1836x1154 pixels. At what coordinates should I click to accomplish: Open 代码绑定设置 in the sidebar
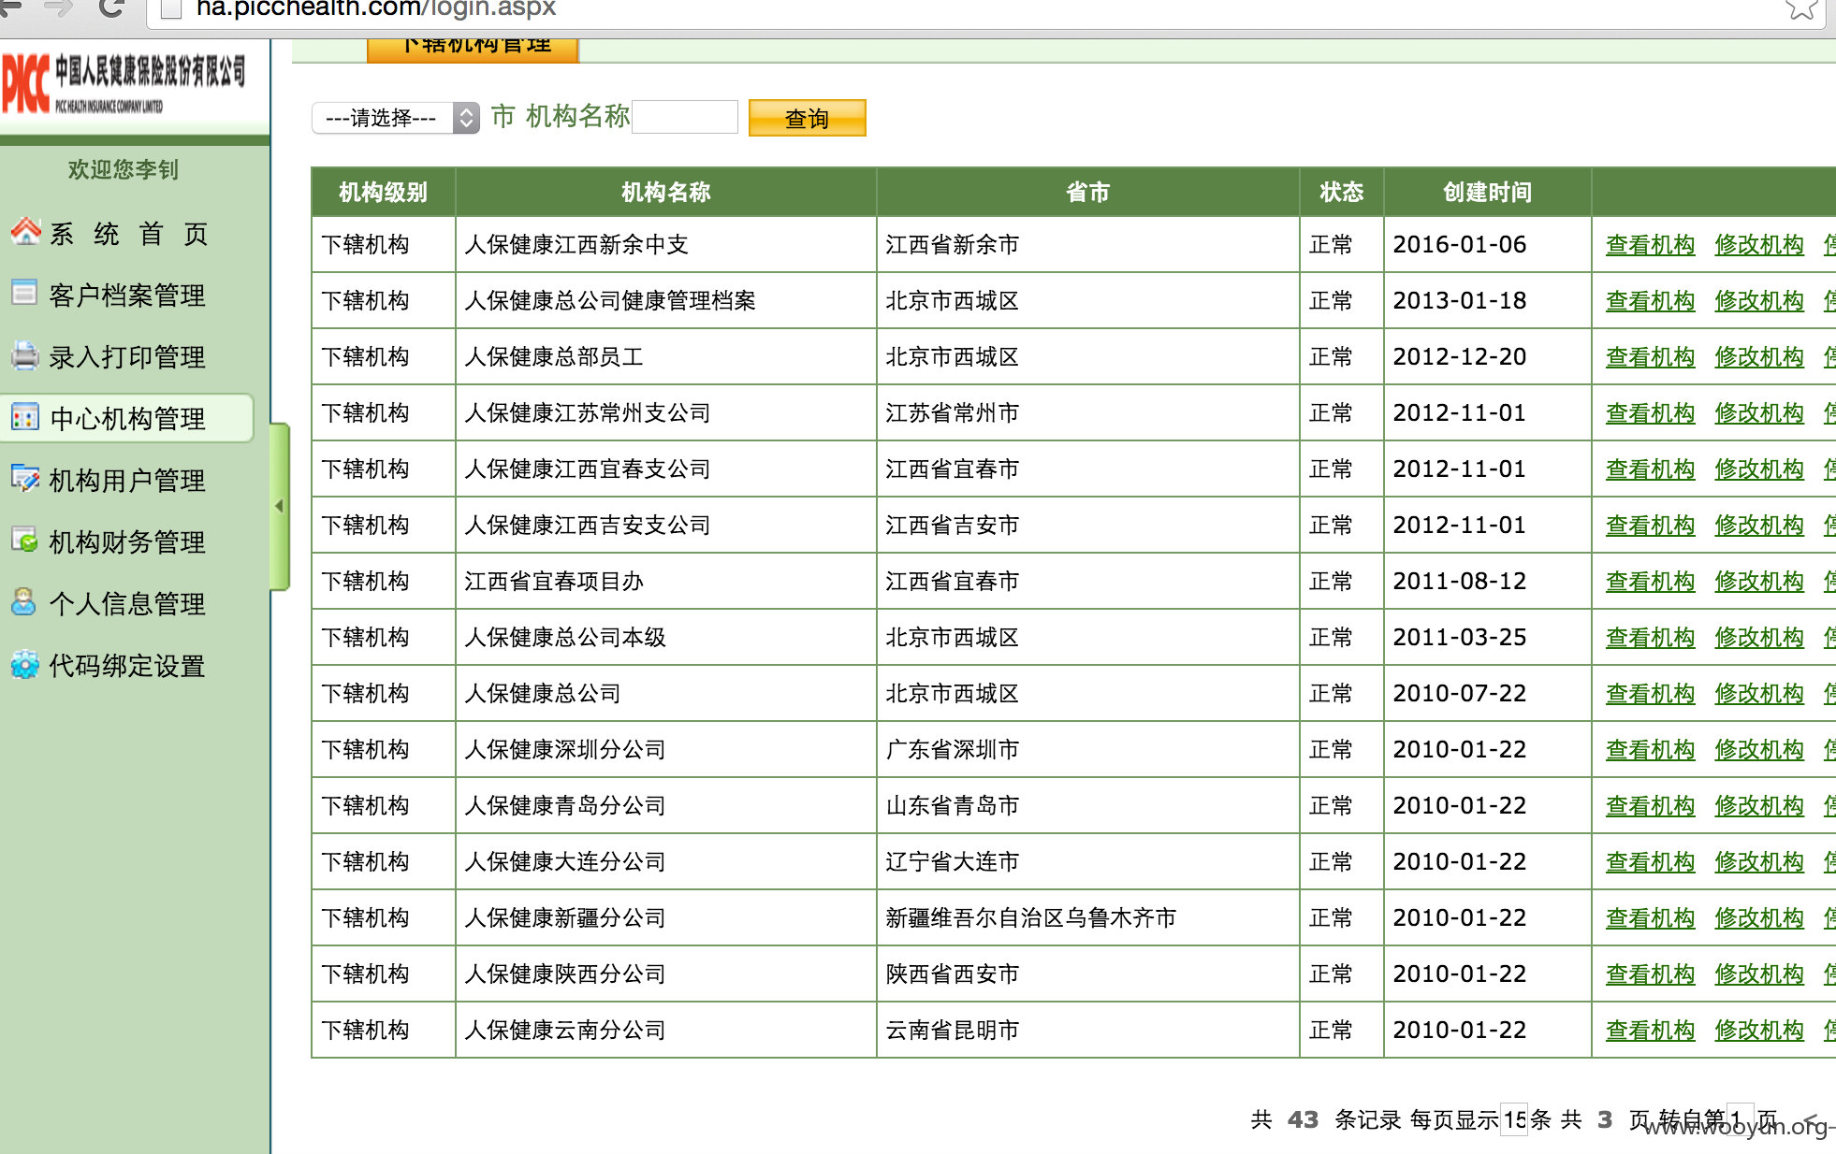point(127,666)
